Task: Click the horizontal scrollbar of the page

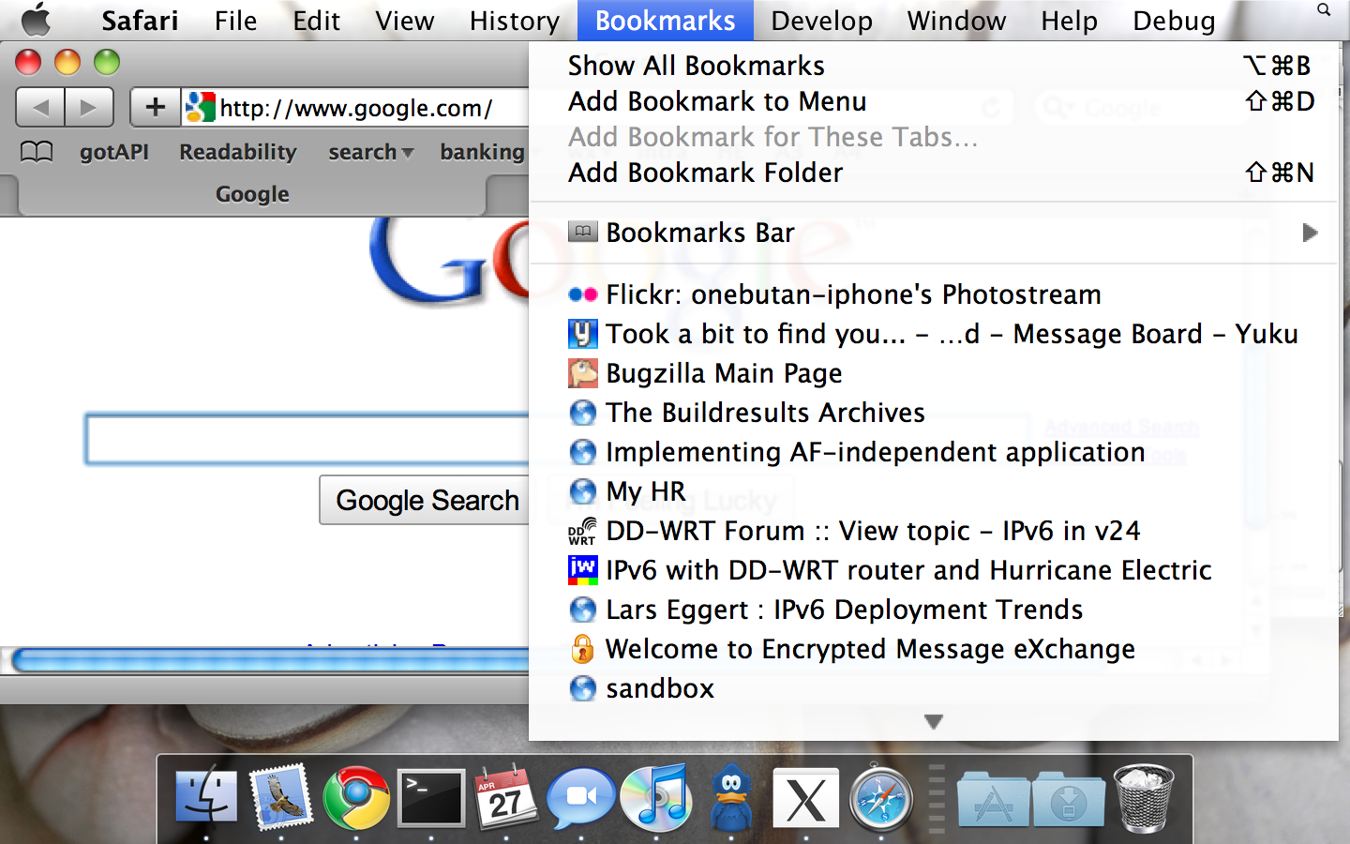Action: (x=270, y=660)
